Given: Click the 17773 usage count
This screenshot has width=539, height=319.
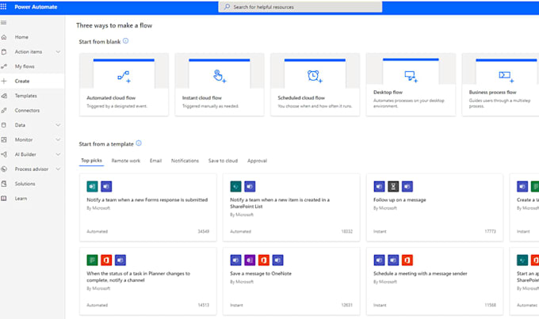Looking at the screenshot, I should click(x=490, y=231).
